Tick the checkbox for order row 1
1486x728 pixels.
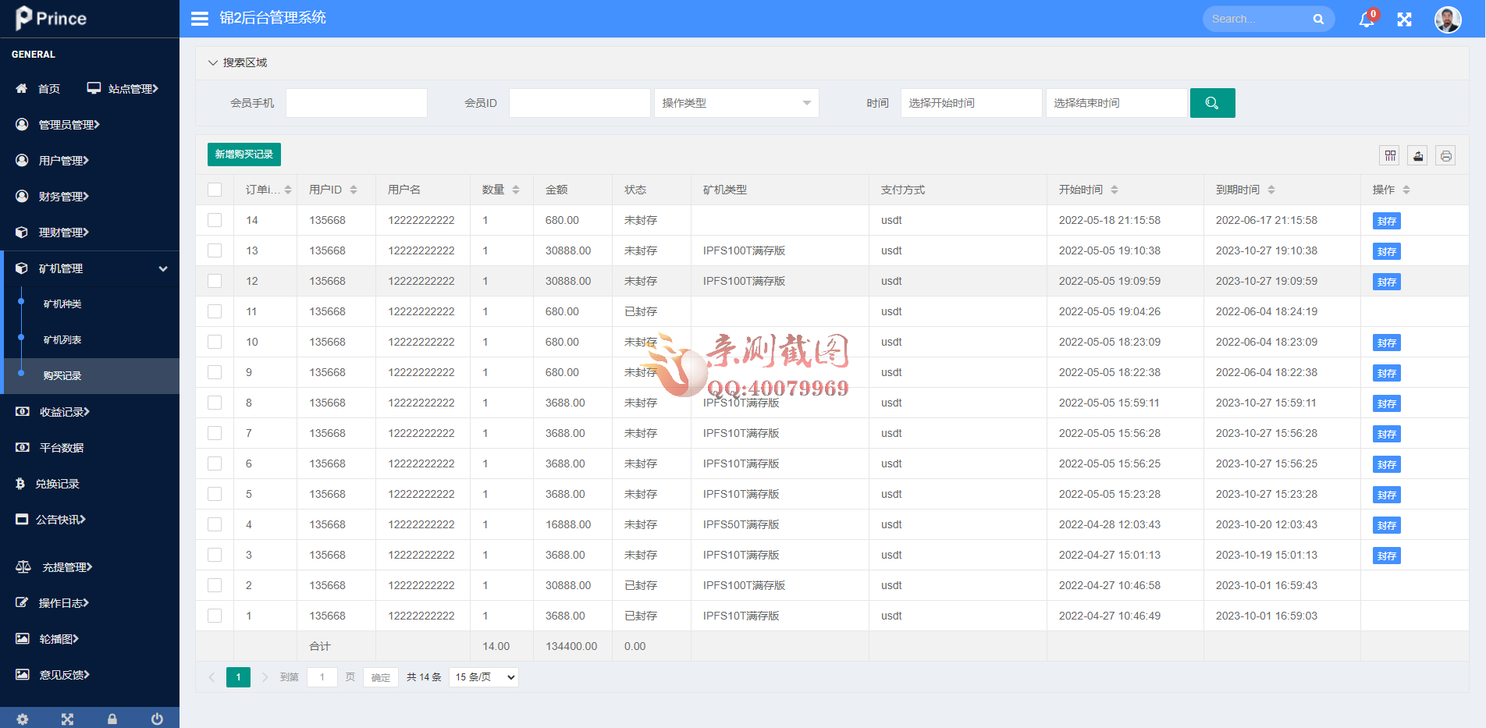tap(215, 616)
